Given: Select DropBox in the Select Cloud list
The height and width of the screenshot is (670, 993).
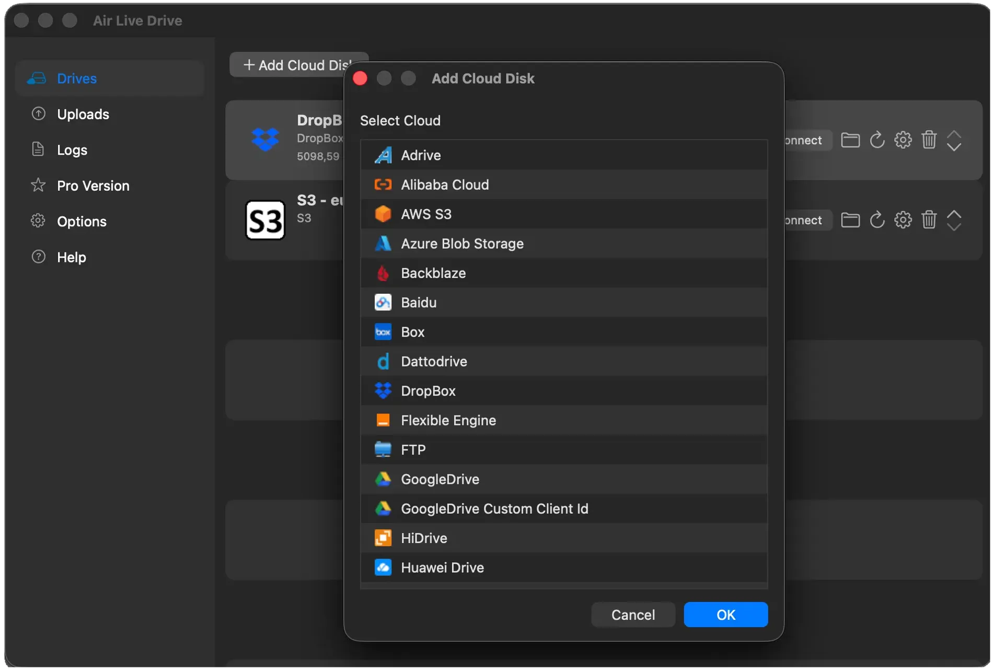Looking at the screenshot, I should click(563, 390).
